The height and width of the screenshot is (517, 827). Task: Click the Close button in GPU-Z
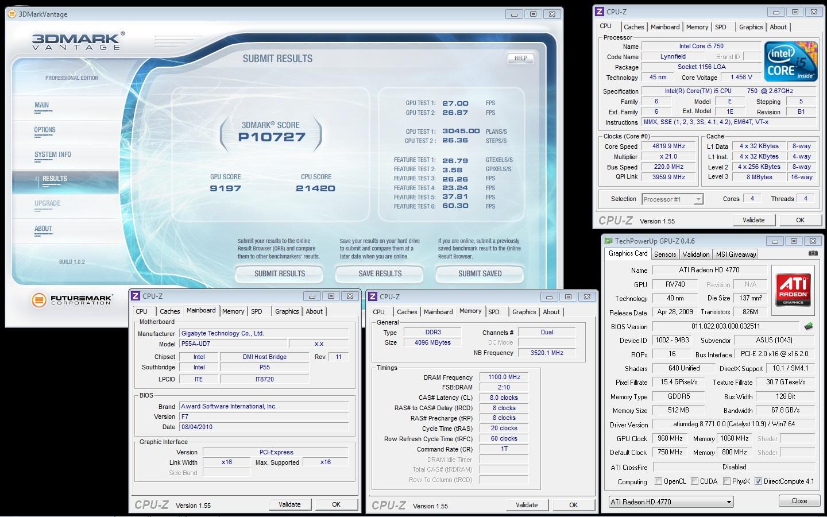[x=799, y=501]
